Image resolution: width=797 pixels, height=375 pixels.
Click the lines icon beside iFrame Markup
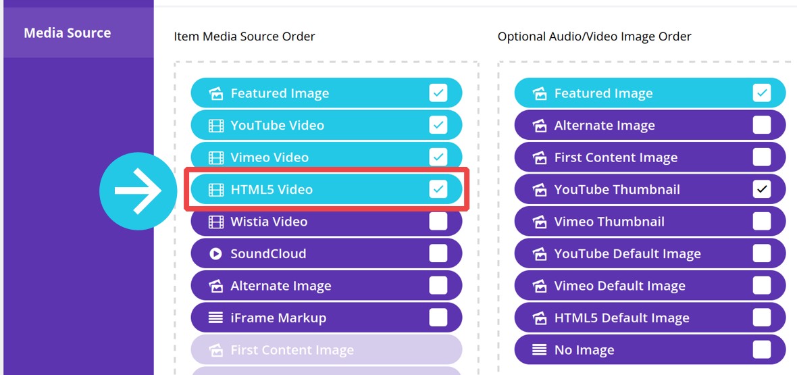tap(216, 318)
